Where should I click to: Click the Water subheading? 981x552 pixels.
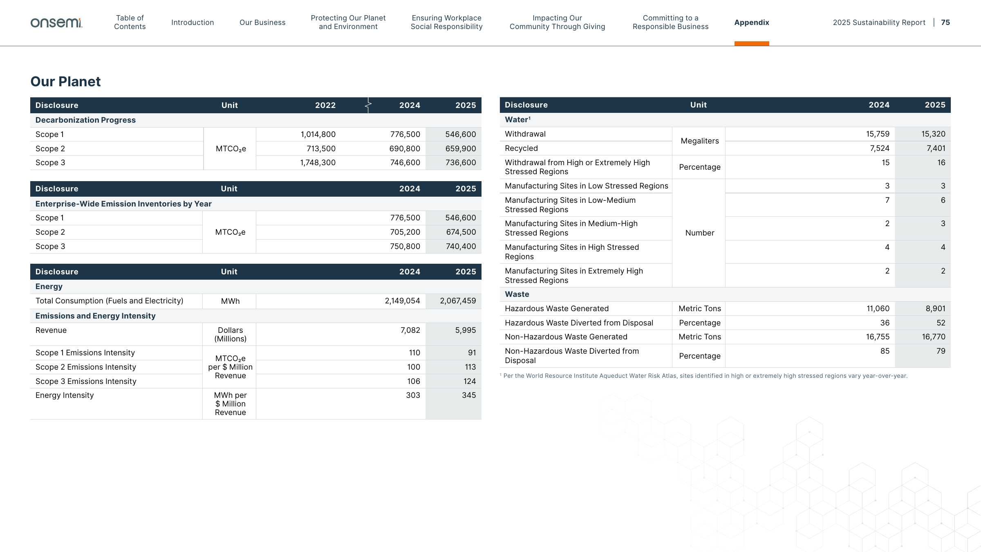pyautogui.click(x=517, y=120)
